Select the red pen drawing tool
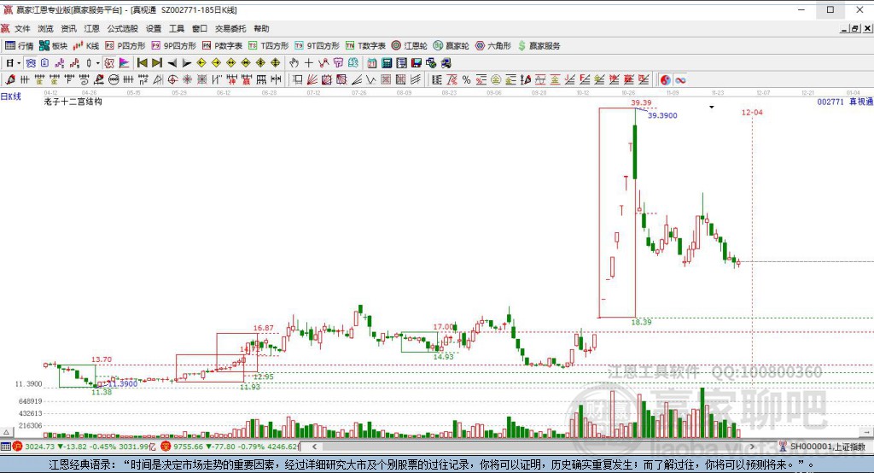The image size is (874, 473). coord(10,79)
